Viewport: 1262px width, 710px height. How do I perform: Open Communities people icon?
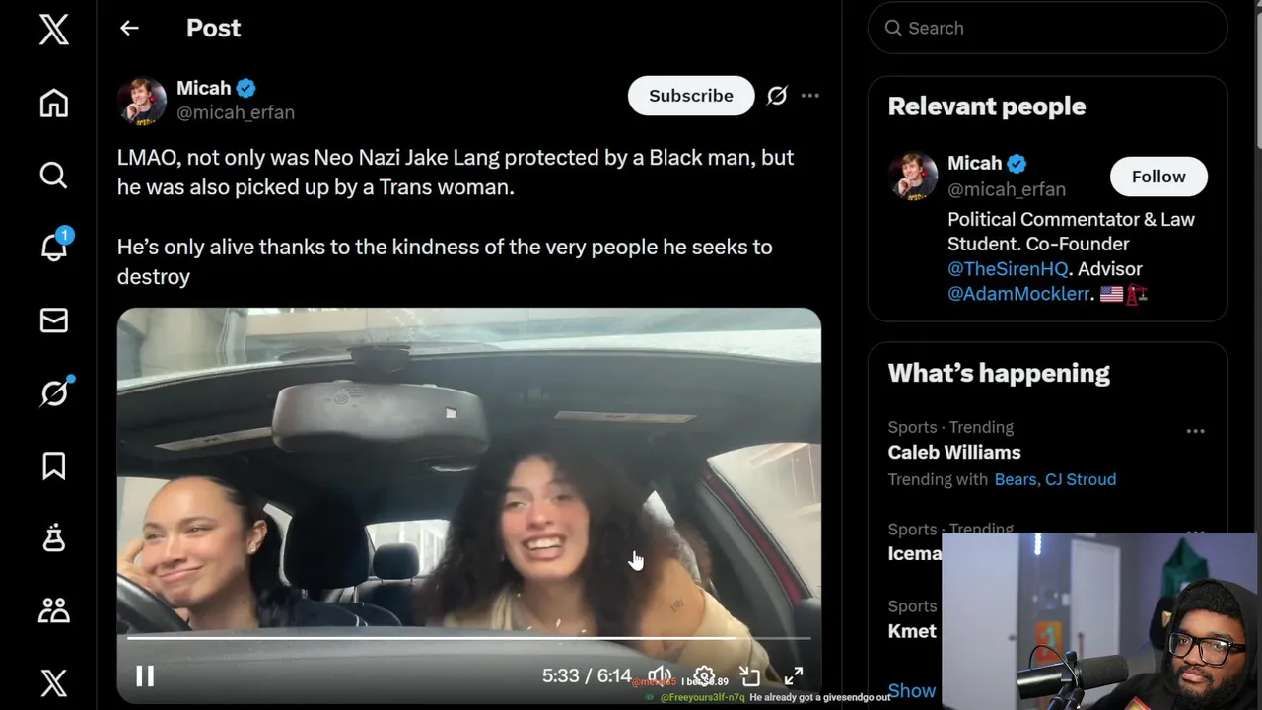coord(54,610)
